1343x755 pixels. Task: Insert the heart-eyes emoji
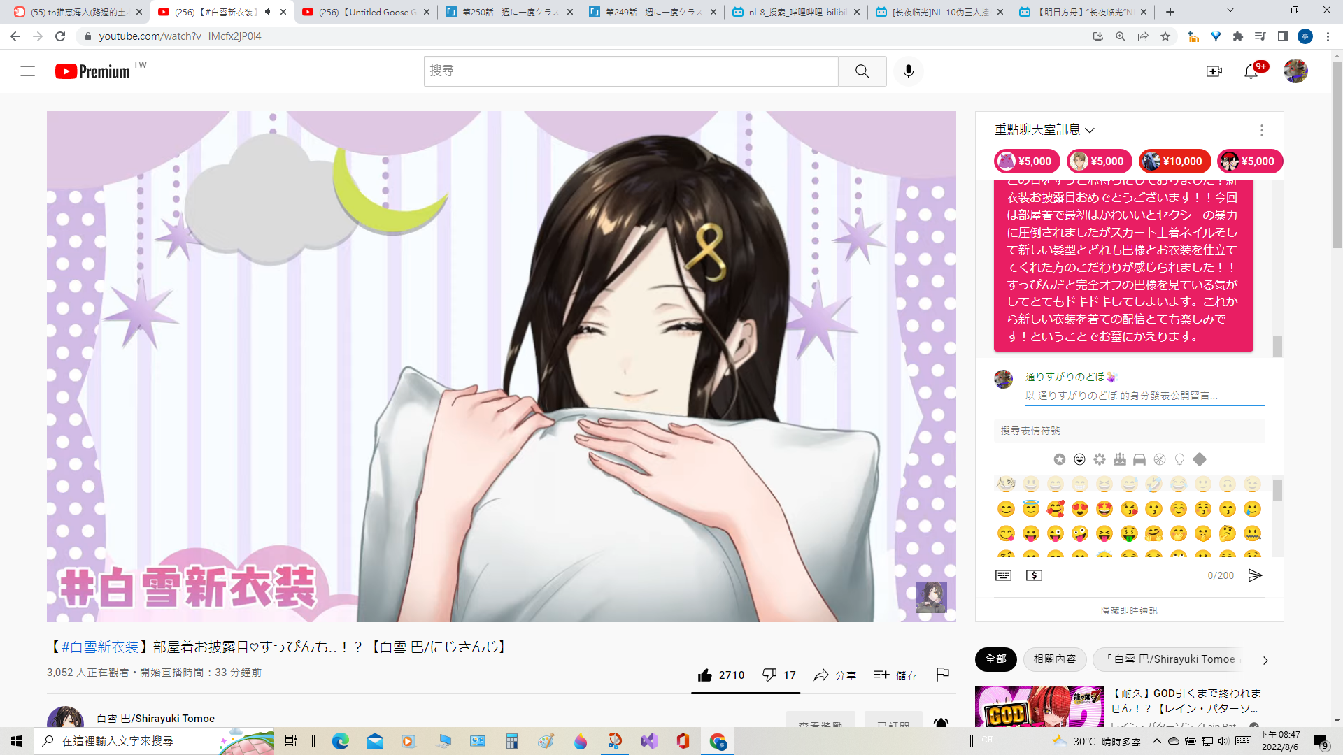1080,509
